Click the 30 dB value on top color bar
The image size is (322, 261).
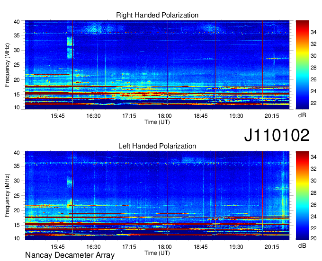[x=313, y=56]
